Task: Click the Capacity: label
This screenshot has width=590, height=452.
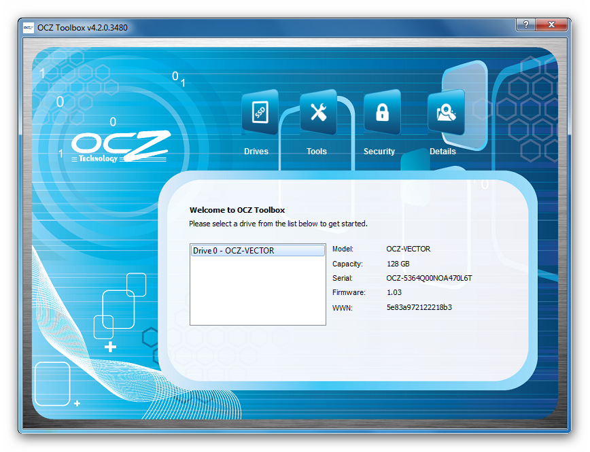Action: (347, 264)
